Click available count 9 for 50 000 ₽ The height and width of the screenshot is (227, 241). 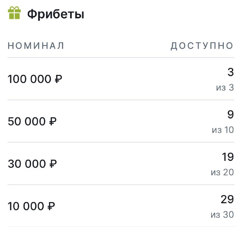pyautogui.click(x=230, y=115)
